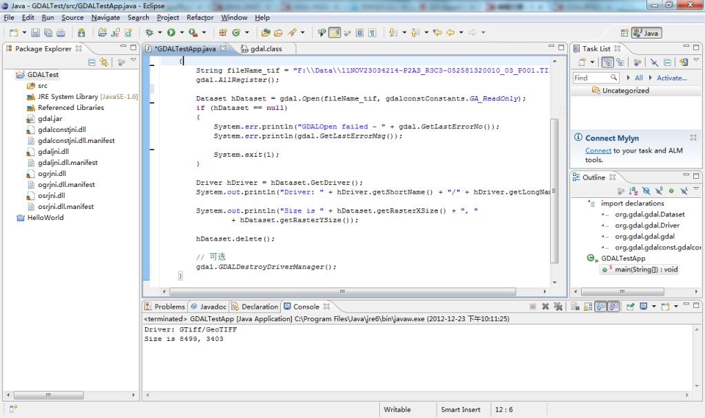The image size is (705, 418).
Task: Click Hide Completed Tasks icon in Task List
Action: [x=654, y=63]
